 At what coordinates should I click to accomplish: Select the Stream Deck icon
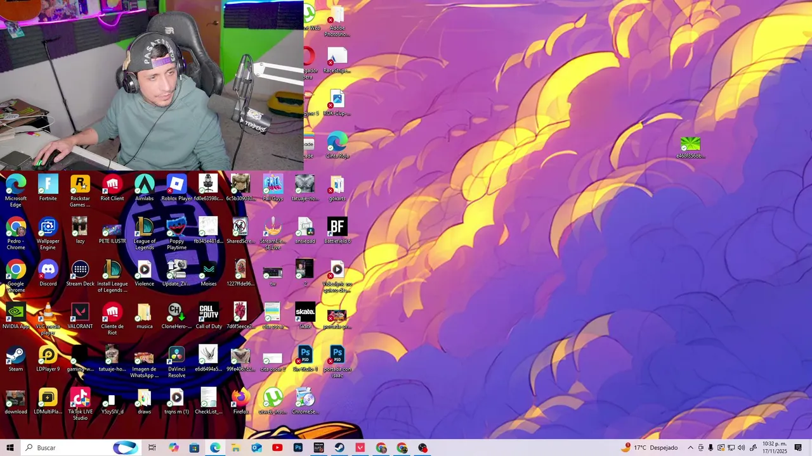coord(80,273)
